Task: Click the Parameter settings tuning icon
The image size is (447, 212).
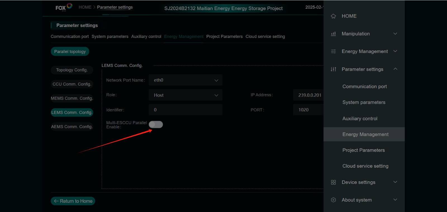Action: [x=333, y=69]
